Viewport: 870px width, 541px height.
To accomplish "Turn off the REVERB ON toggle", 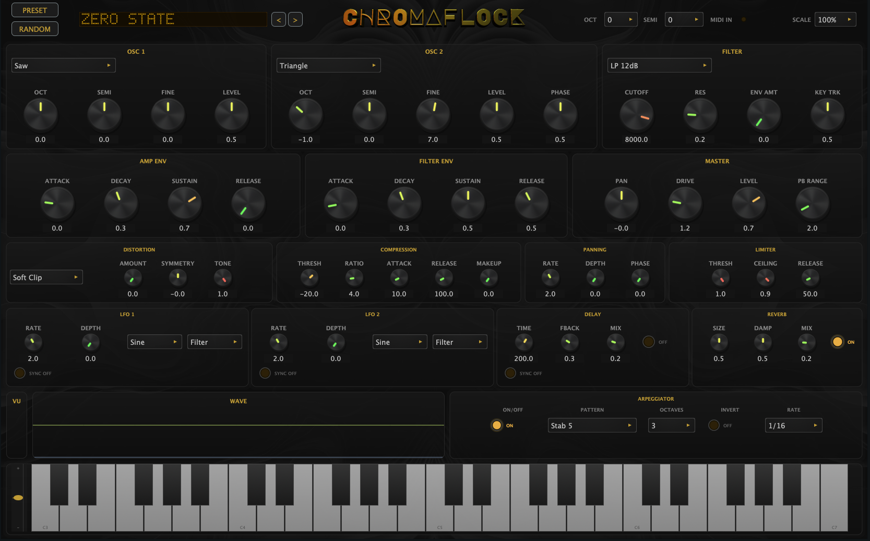I will point(838,342).
